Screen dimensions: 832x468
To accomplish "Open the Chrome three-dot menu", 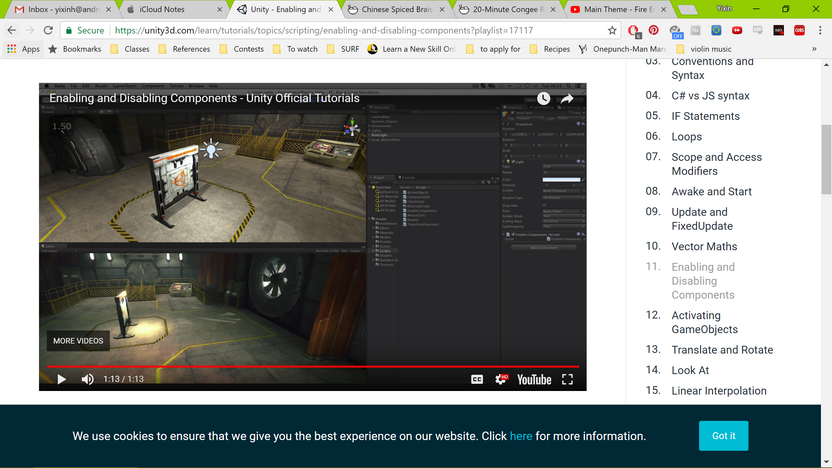I will pyautogui.click(x=820, y=30).
